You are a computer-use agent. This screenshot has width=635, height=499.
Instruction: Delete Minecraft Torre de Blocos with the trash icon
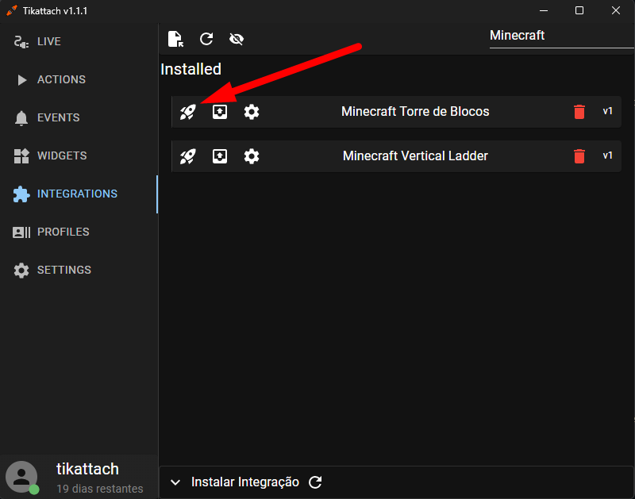click(579, 112)
